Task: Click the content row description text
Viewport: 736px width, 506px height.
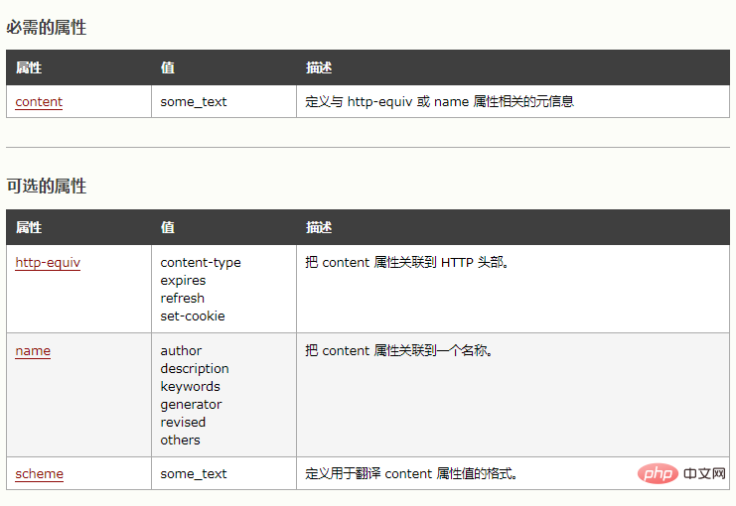Action: click(439, 101)
